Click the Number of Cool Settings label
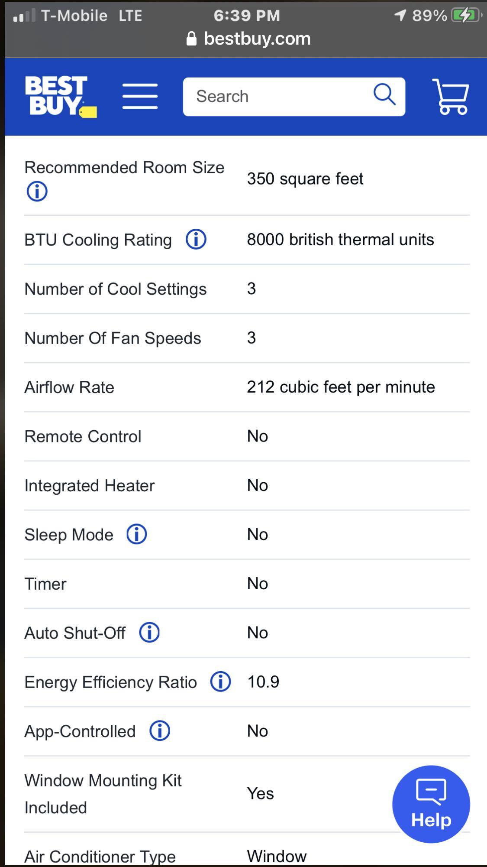The height and width of the screenshot is (867, 487). tap(116, 289)
